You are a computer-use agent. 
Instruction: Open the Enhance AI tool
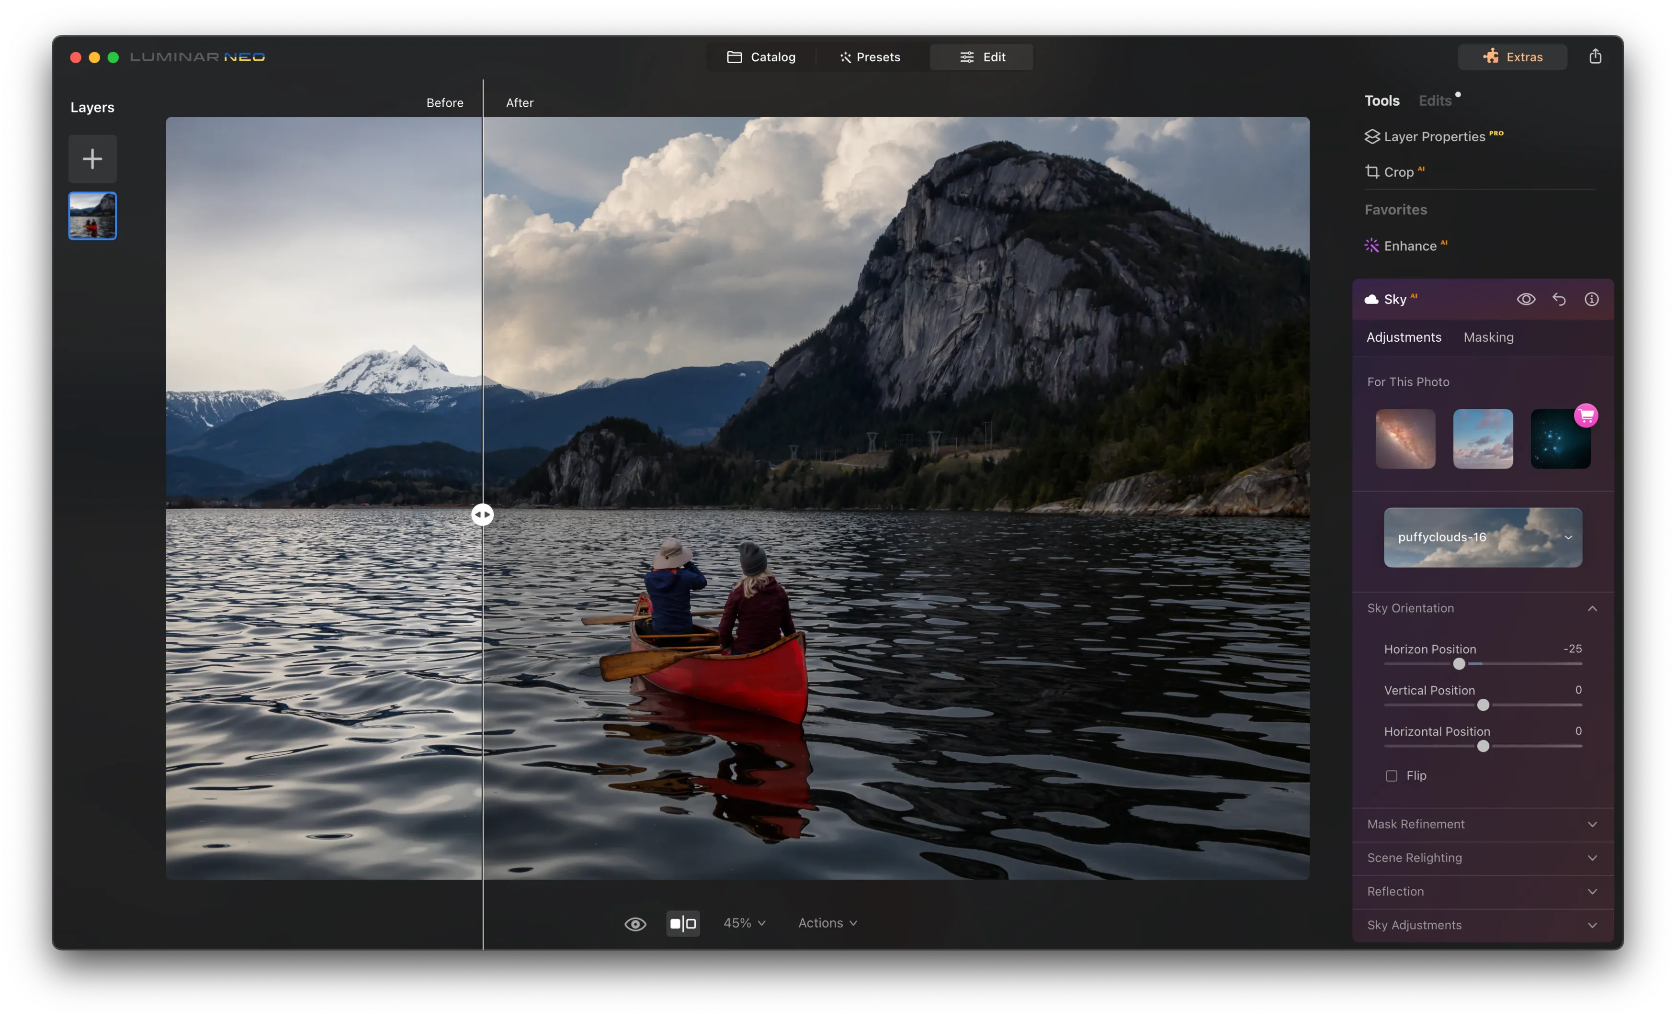(1409, 246)
